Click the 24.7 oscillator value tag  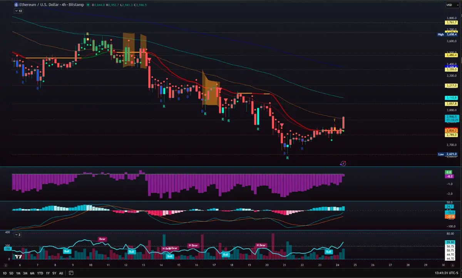coord(449,207)
